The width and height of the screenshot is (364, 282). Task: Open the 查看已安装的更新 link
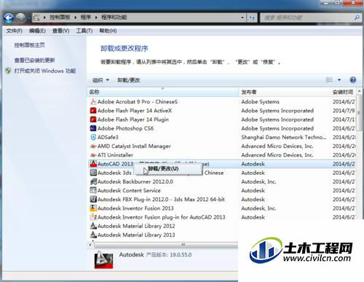(x=34, y=60)
